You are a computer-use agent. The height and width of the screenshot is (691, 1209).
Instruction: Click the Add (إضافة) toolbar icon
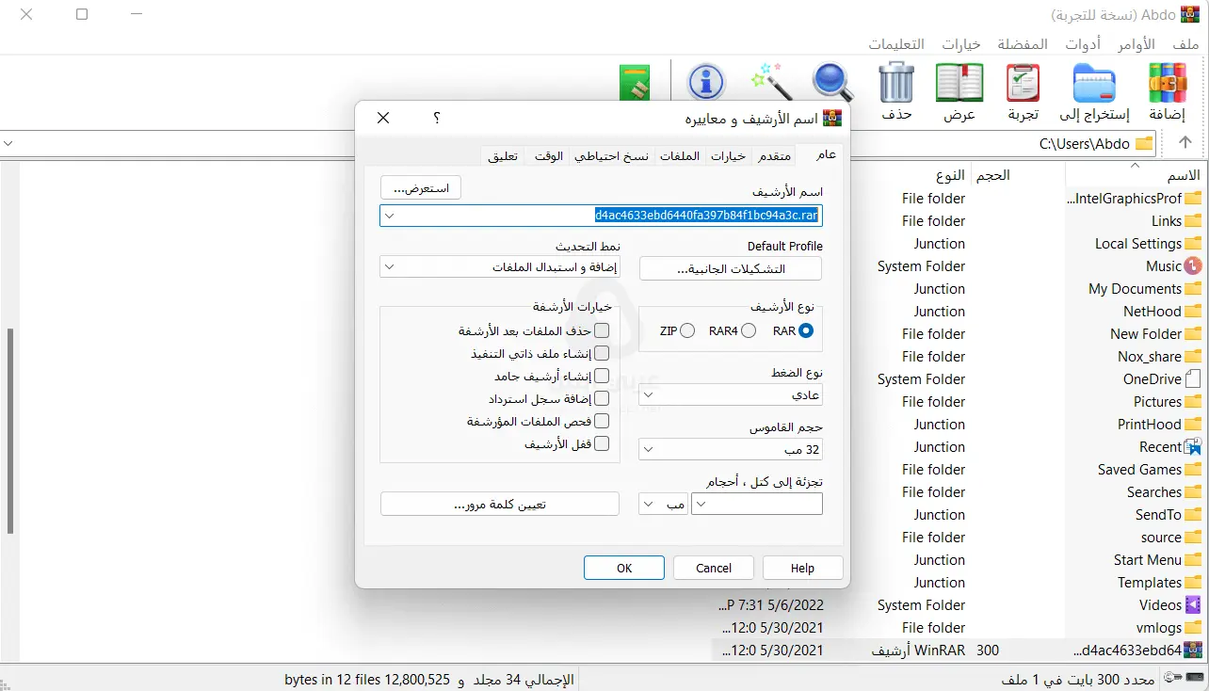pos(1168,83)
